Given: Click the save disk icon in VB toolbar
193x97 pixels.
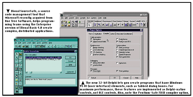Looking at the screenshot, I should (x=27, y=46).
